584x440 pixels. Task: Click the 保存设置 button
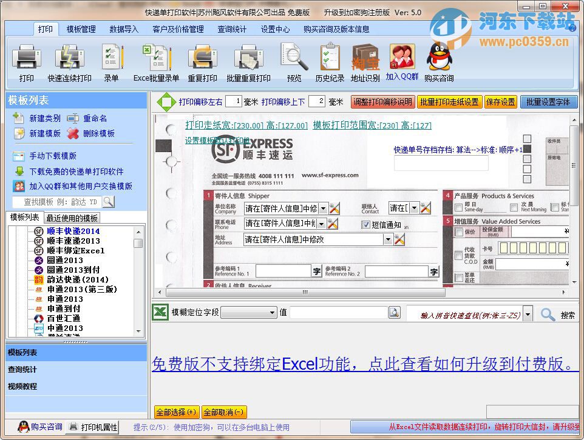(501, 102)
